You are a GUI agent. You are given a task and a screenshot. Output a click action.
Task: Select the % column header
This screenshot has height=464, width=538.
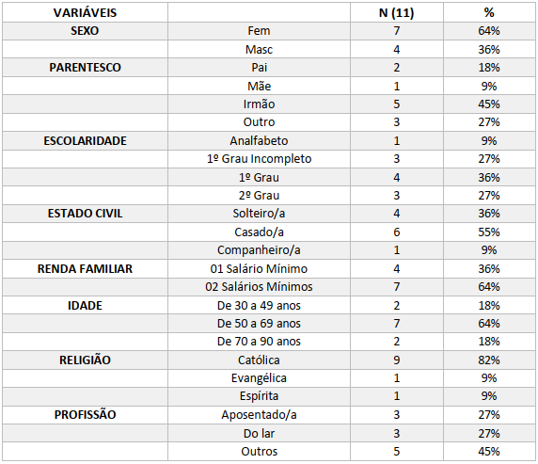coord(489,13)
